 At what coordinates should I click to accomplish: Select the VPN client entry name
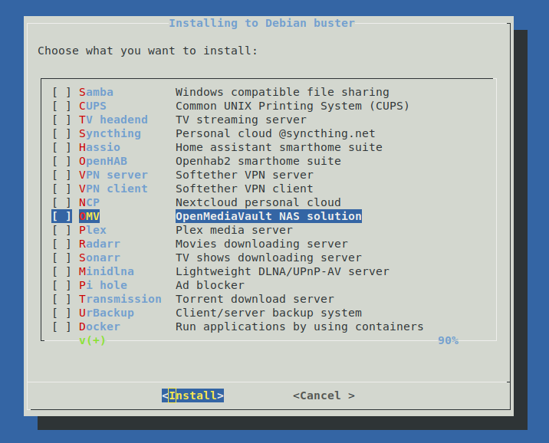coord(113,189)
